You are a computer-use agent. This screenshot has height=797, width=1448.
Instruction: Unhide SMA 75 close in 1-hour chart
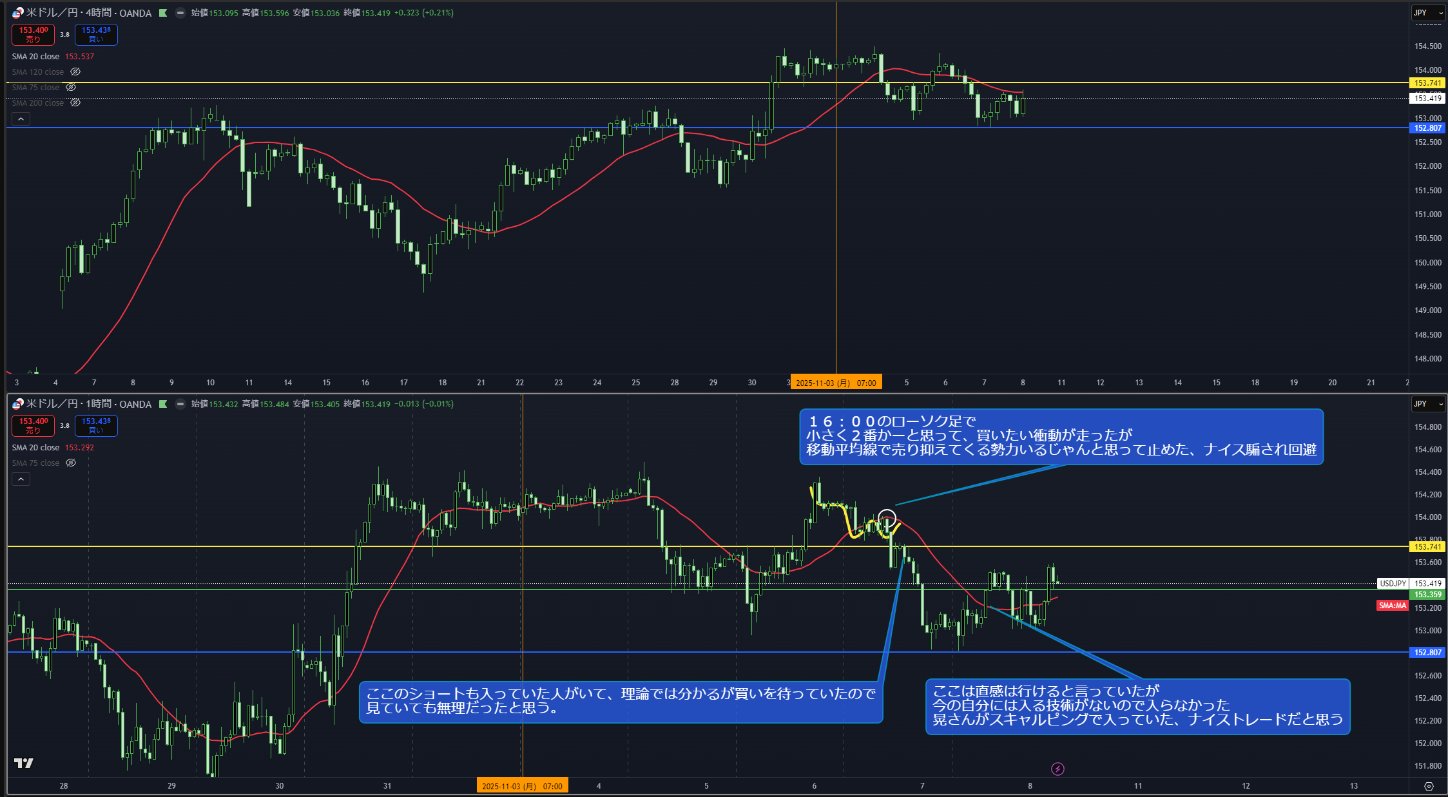71,463
